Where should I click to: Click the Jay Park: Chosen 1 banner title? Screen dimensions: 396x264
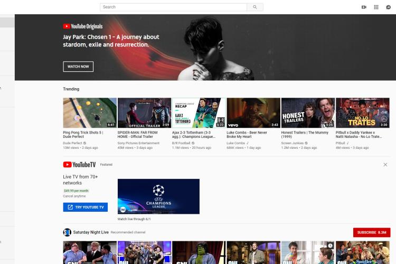[x=111, y=41]
